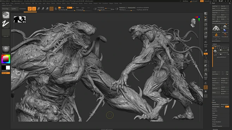Open the Preferences menu
This screenshot has width=232, height=130.
[74, 3]
